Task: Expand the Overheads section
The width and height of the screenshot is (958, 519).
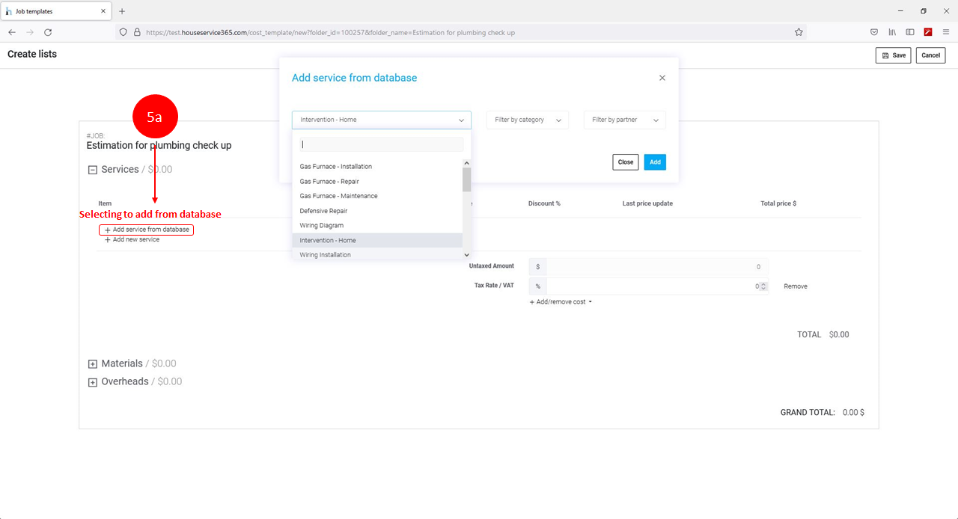Action: (x=93, y=382)
